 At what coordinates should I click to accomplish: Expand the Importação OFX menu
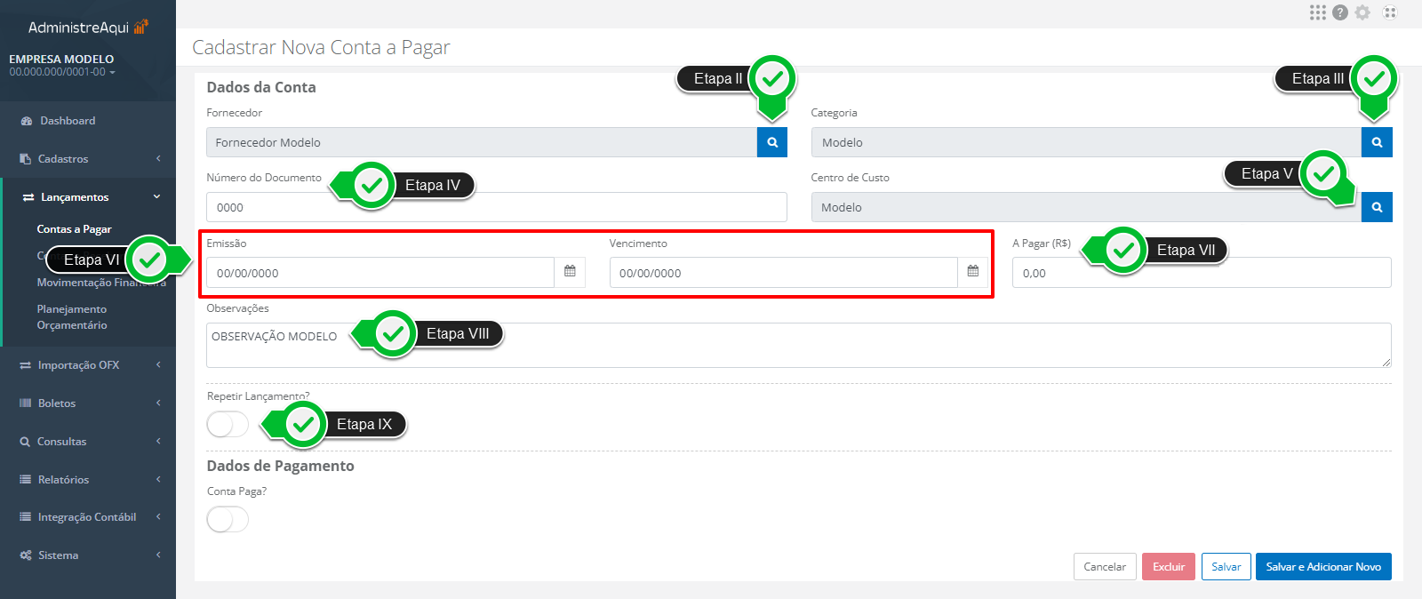point(89,365)
